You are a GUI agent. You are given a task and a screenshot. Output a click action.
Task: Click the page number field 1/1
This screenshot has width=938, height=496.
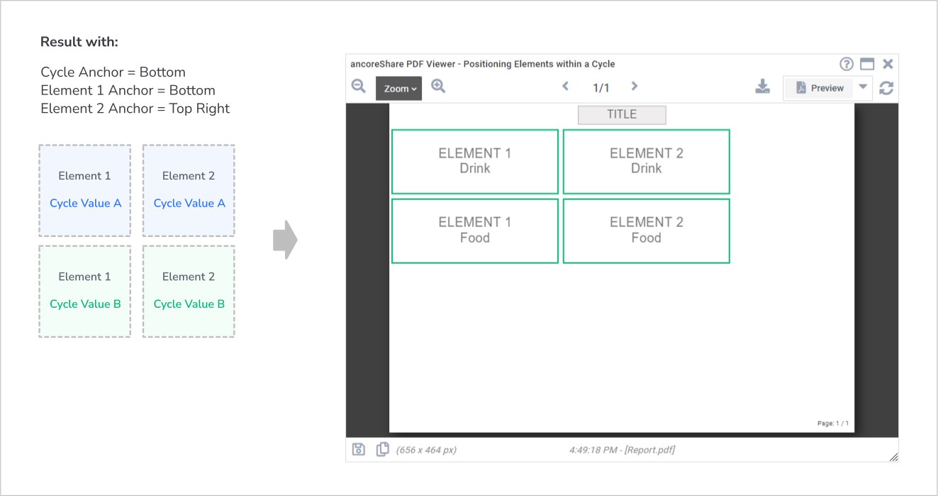point(601,88)
